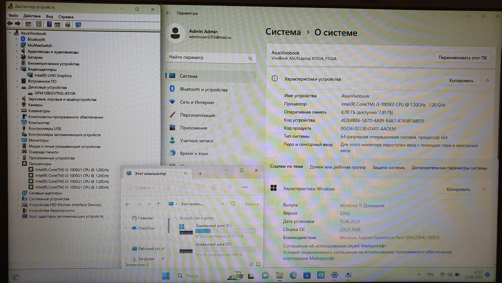The image size is (502, 283).
Task: Open Explorer address bar history dropdown
Action: point(222,204)
